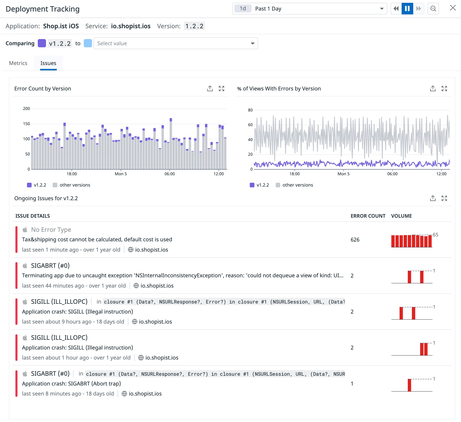The height and width of the screenshot is (422, 461).
Task: Pause live data updates
Action: (407, 9)
